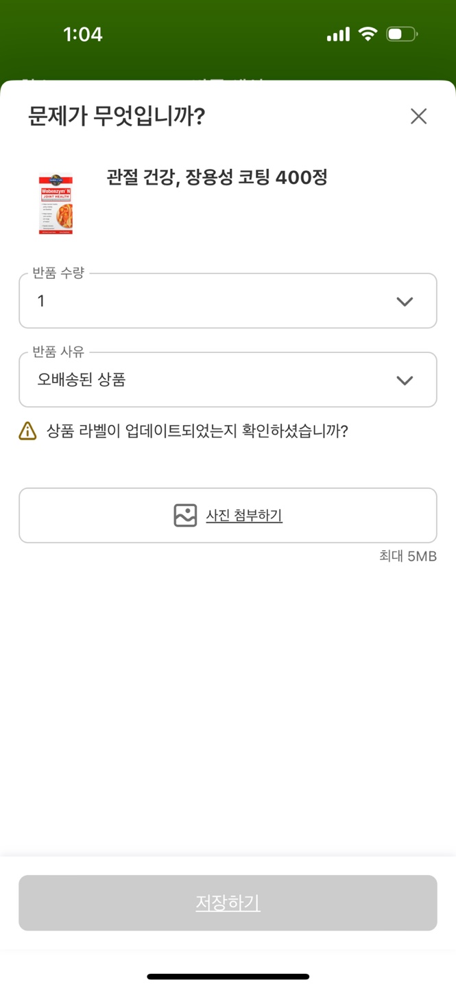This screenshot has height=989, width=456.
Task: Click the chevron arrow in 반품 수량 field
Action: tap(405, 302)
